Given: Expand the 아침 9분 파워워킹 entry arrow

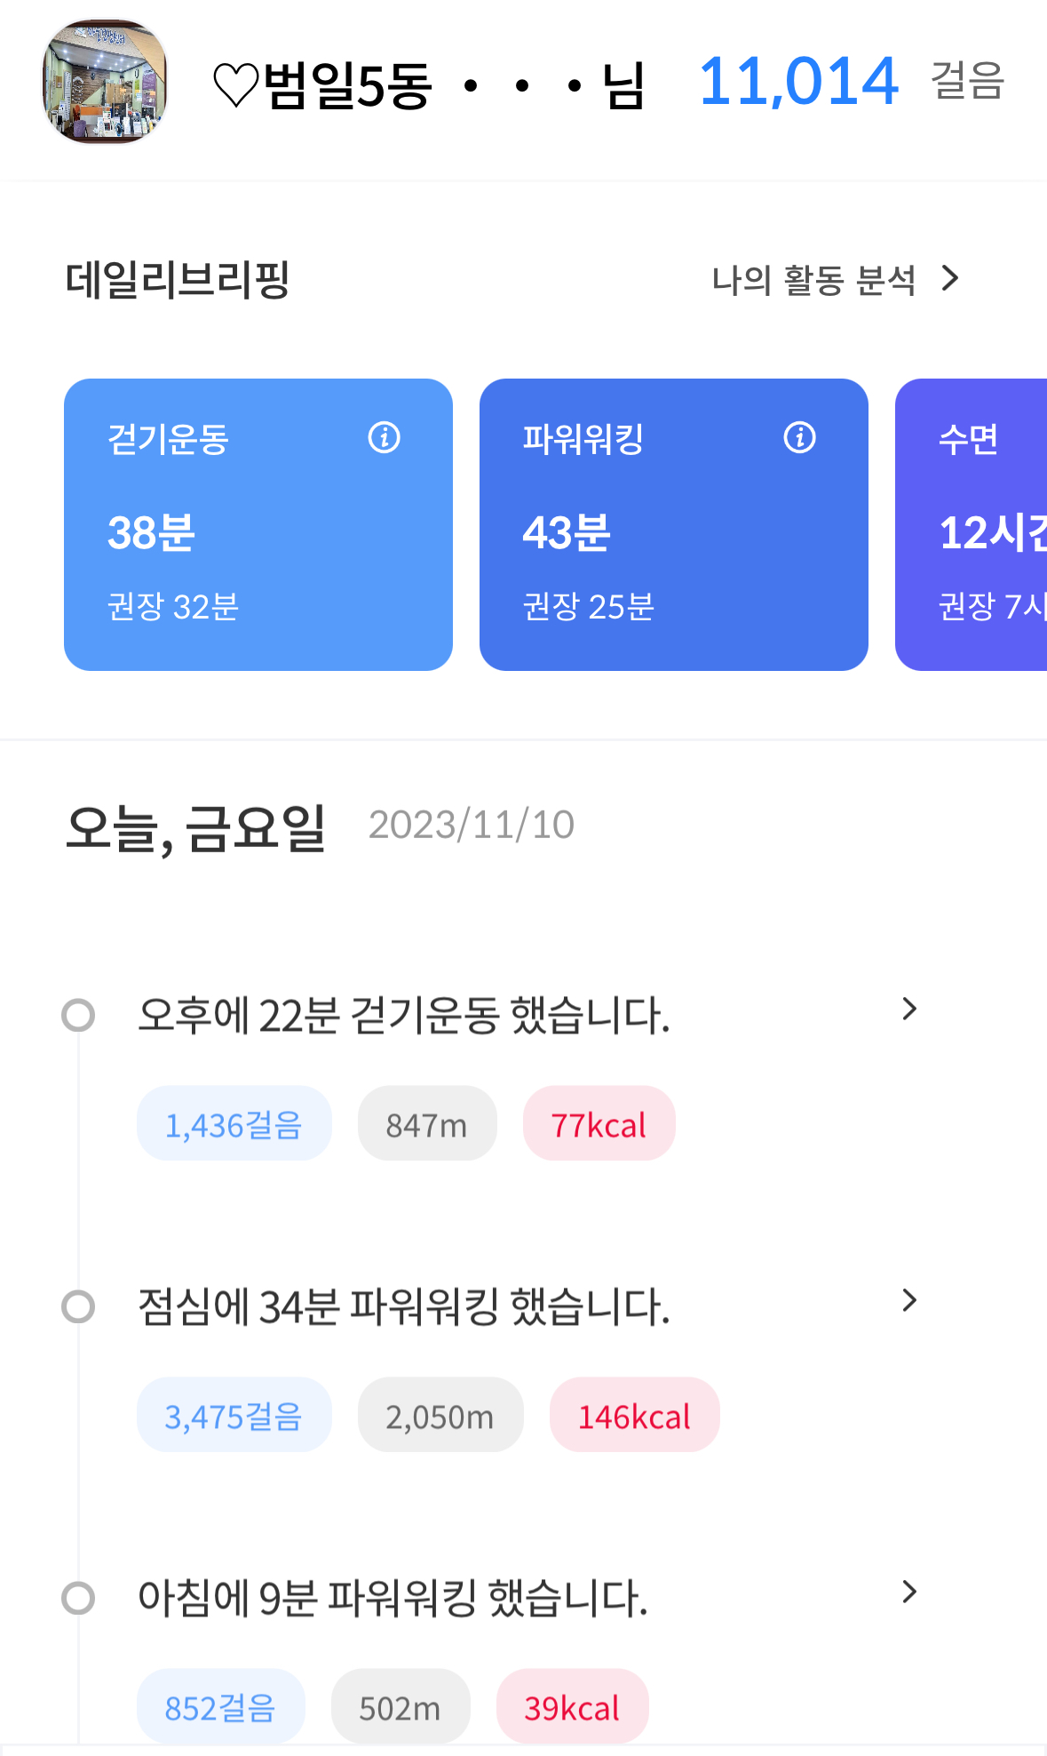Looking at the screenshot, I should point(908,1592).
